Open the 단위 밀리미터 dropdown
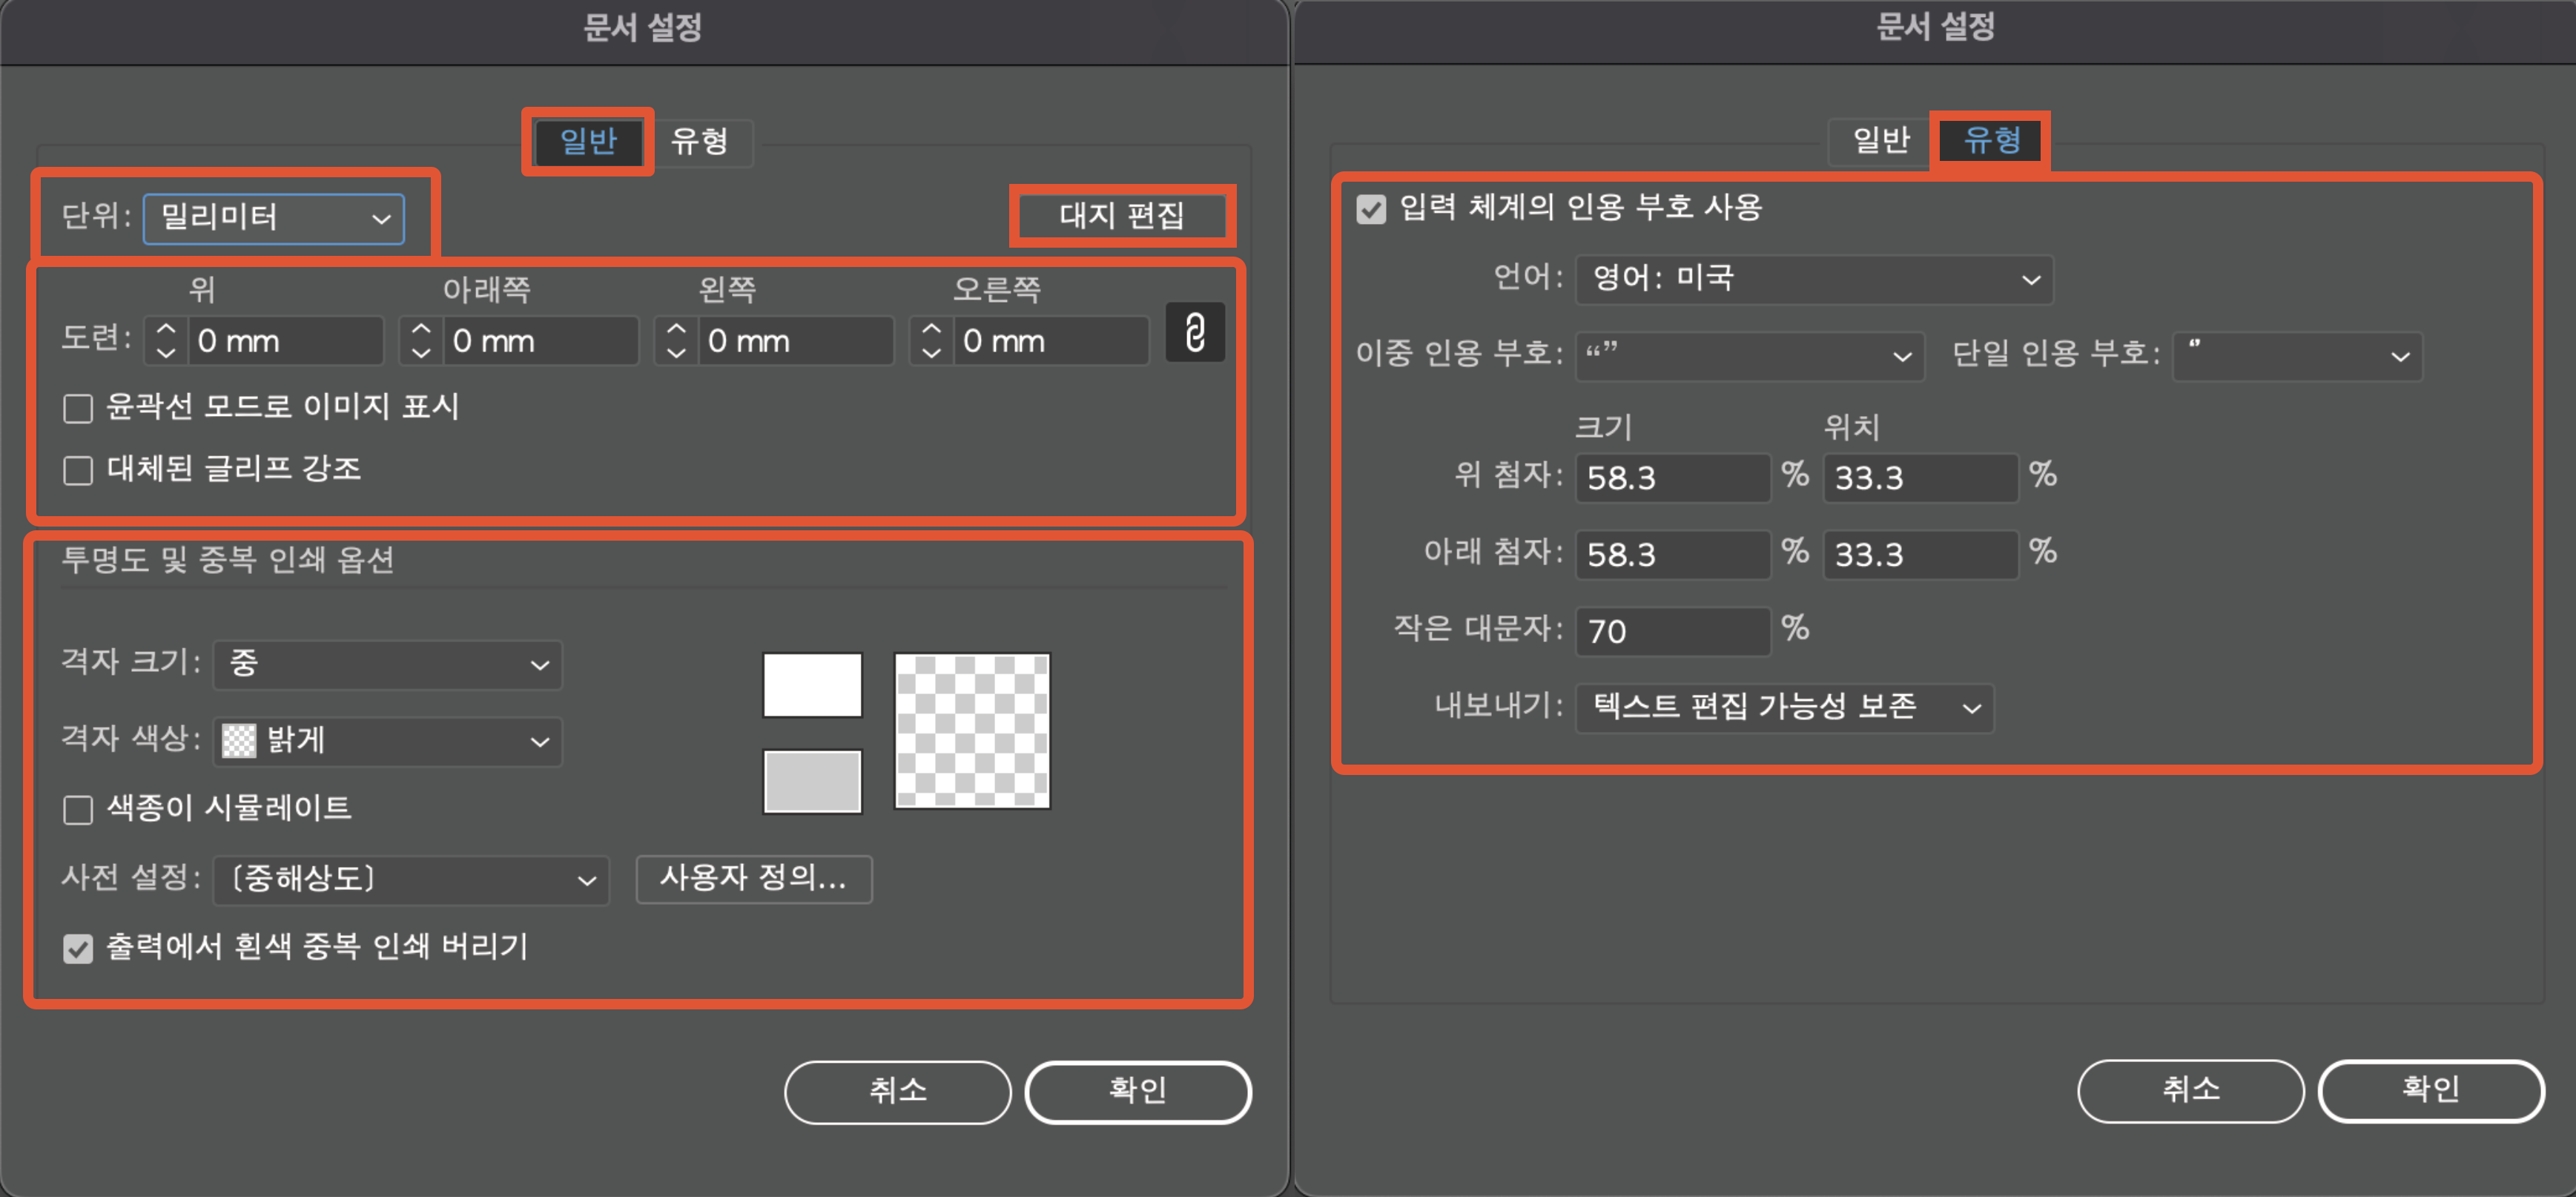Viewport: 2576px width, 1197px height. point(273,218)
